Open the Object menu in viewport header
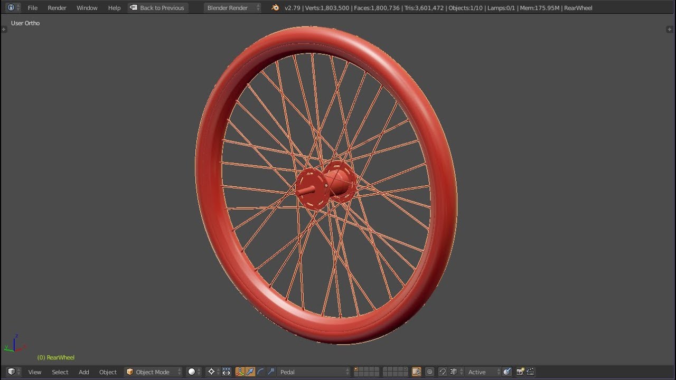The width and height of the screenshot is (676, 380). 108,372
